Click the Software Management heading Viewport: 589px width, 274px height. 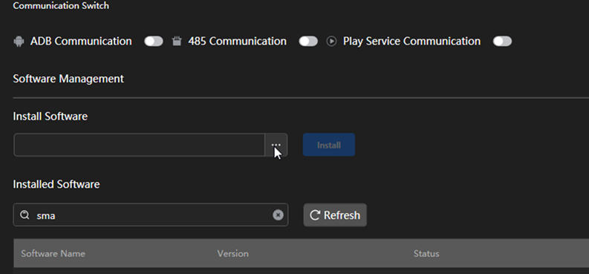68,79
